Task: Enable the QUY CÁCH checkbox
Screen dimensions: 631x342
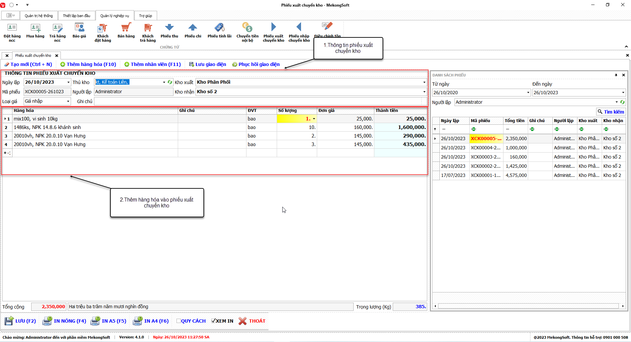Action: point(178,321)
